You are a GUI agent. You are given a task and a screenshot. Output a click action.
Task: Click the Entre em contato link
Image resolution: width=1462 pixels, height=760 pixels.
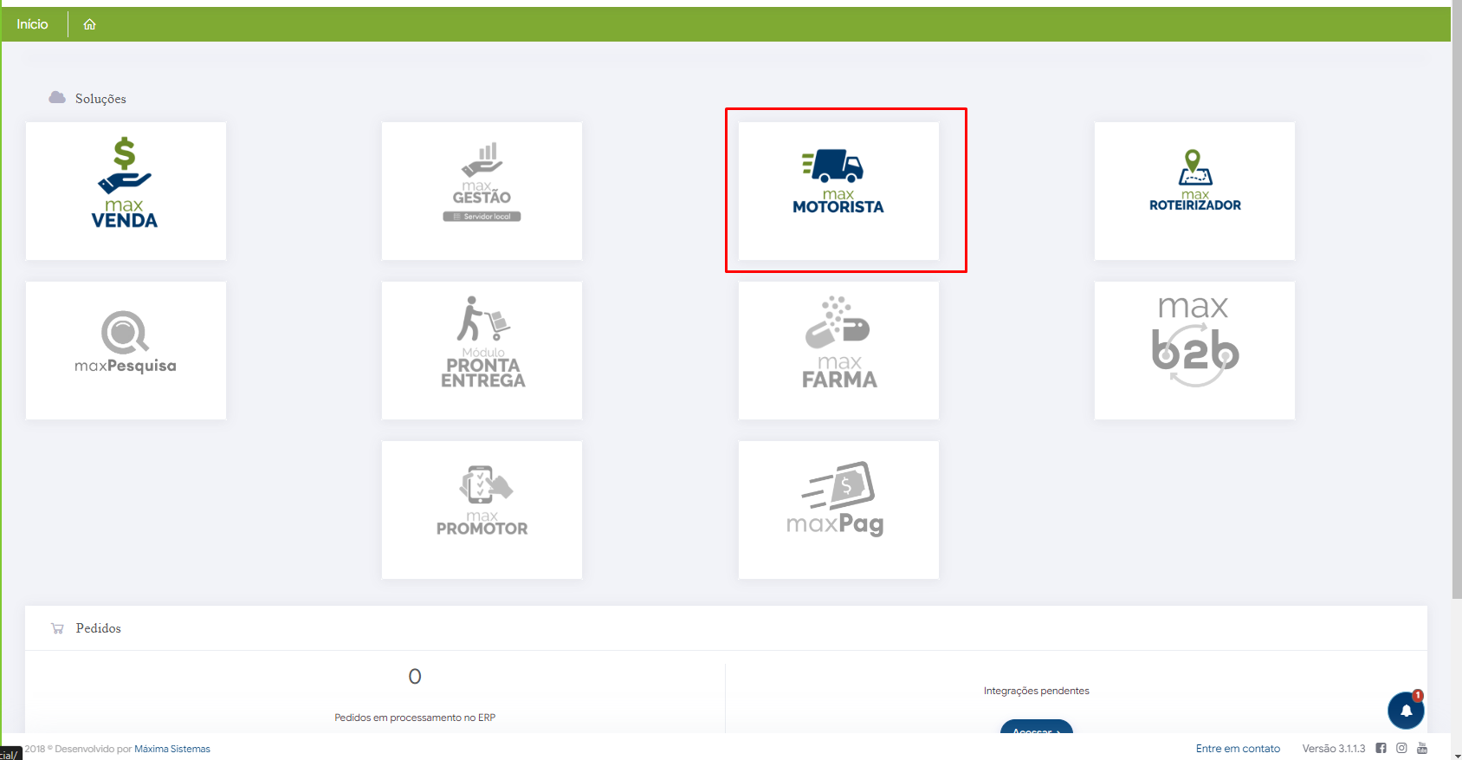pyautogui.click(x=1238, y=749)
